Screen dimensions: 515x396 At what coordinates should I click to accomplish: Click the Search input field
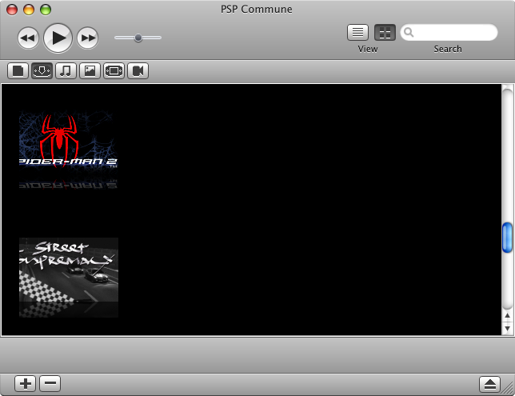tap(449, 32)
